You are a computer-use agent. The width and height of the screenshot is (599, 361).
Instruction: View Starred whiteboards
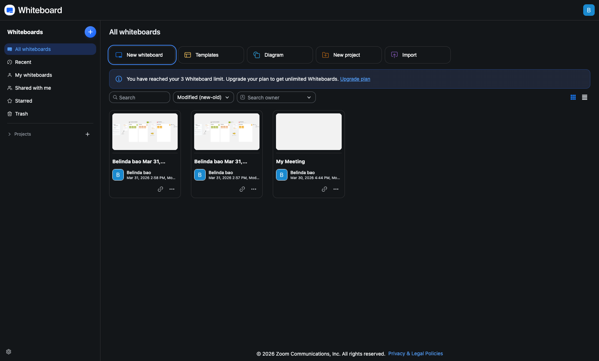coord(50,101)
